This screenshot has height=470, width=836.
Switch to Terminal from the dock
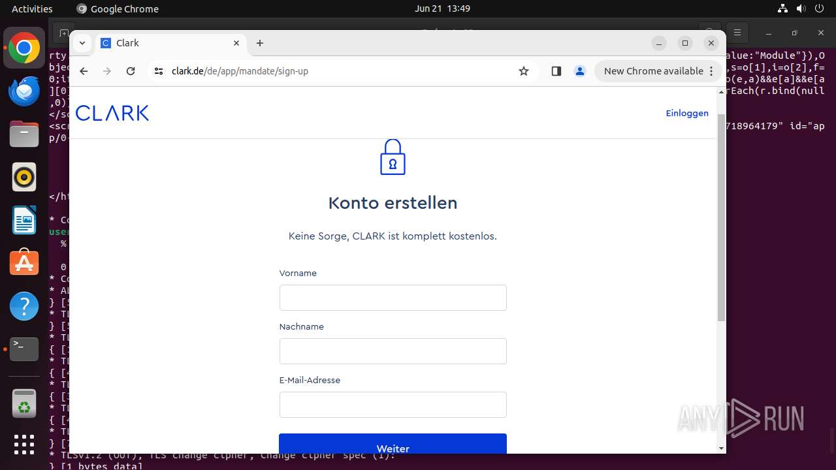24,349
